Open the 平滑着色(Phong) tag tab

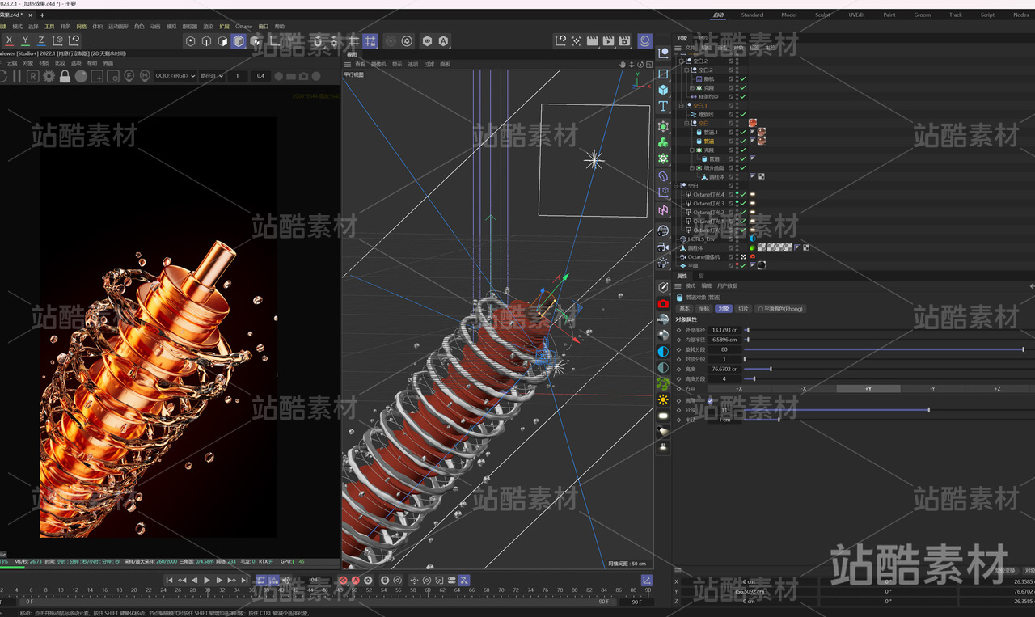780,308
